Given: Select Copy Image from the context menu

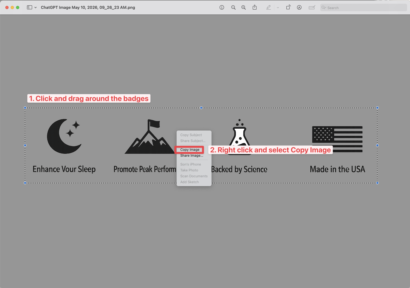Looking at the screenshot, I should (x=190, y=150).
